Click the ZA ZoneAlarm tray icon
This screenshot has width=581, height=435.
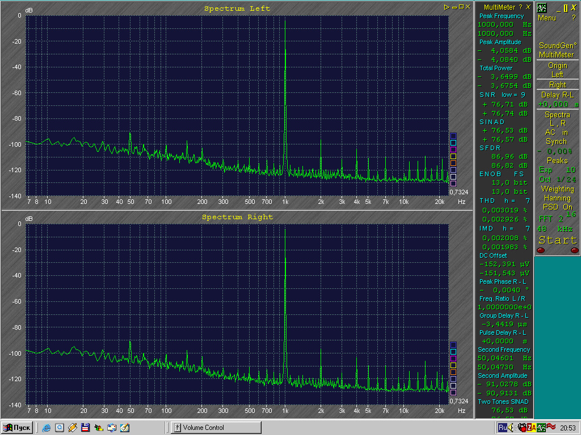pyautogui.click(x=532, y=428)
